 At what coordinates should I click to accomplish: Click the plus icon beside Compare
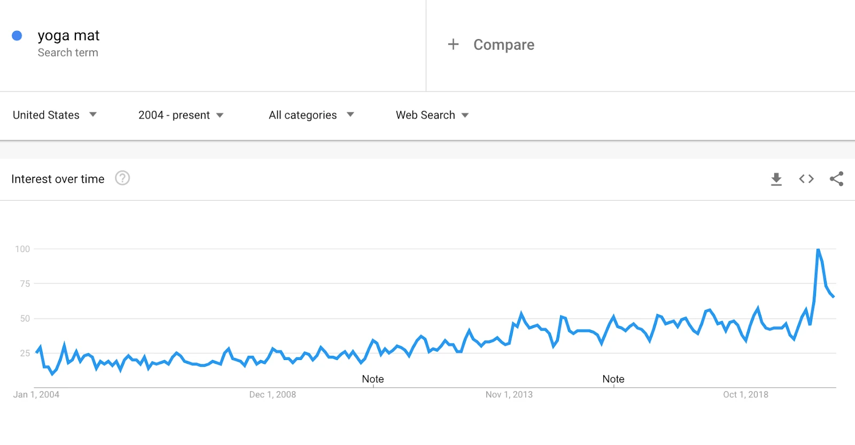(453, 44)
